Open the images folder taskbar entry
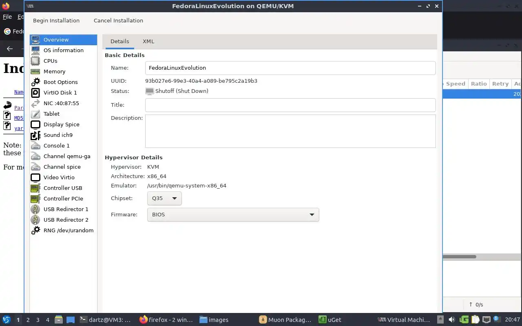Image resolution: width=522 pixels, height=326 pixels. click(x=214, y=320)
